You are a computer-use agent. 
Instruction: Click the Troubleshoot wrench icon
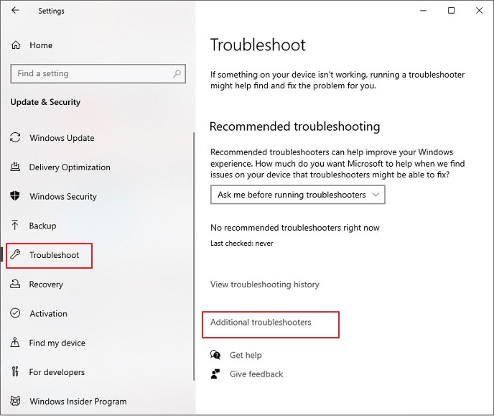(x=15, y=255)
